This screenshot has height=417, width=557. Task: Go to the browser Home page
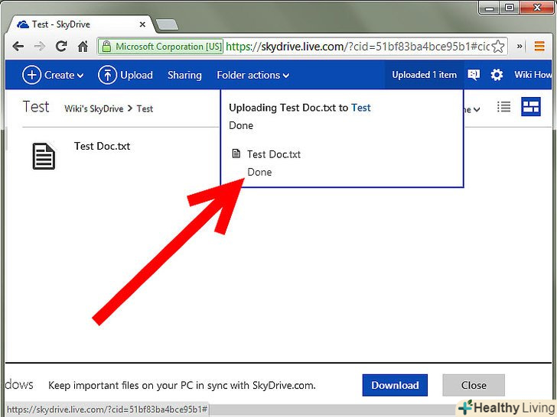[x=83, y=46]
